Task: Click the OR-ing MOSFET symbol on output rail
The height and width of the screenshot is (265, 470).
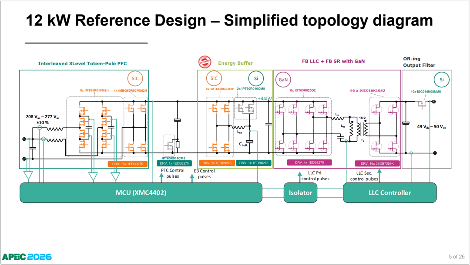Action: point(422,104)
